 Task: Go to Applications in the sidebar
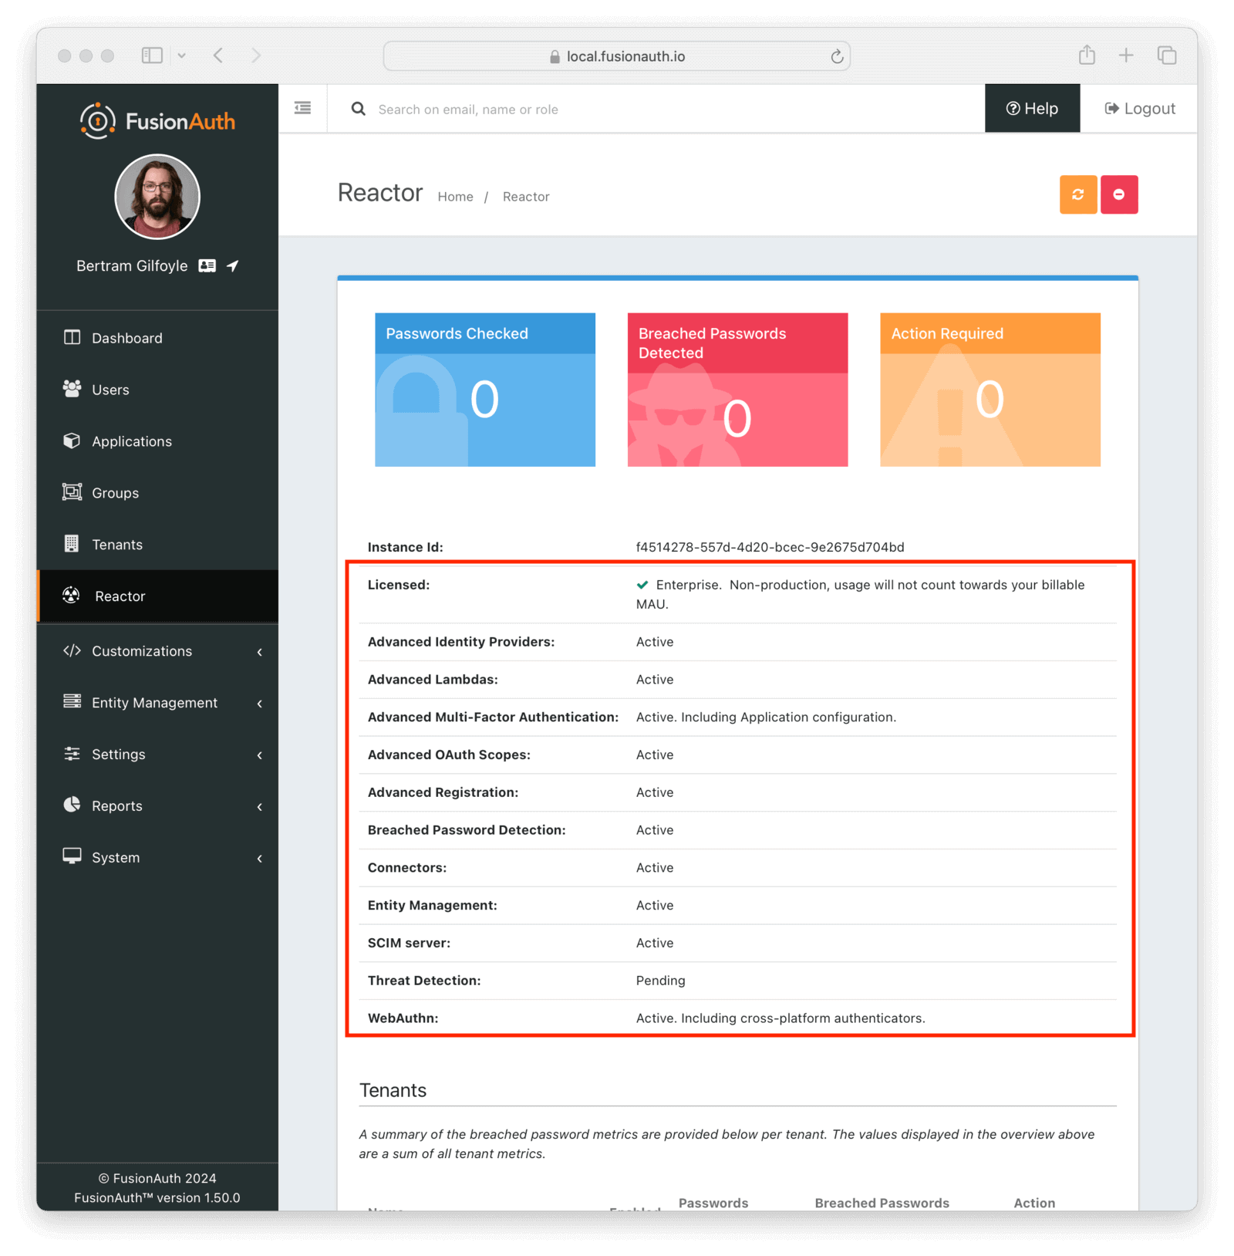click(132, 441)
